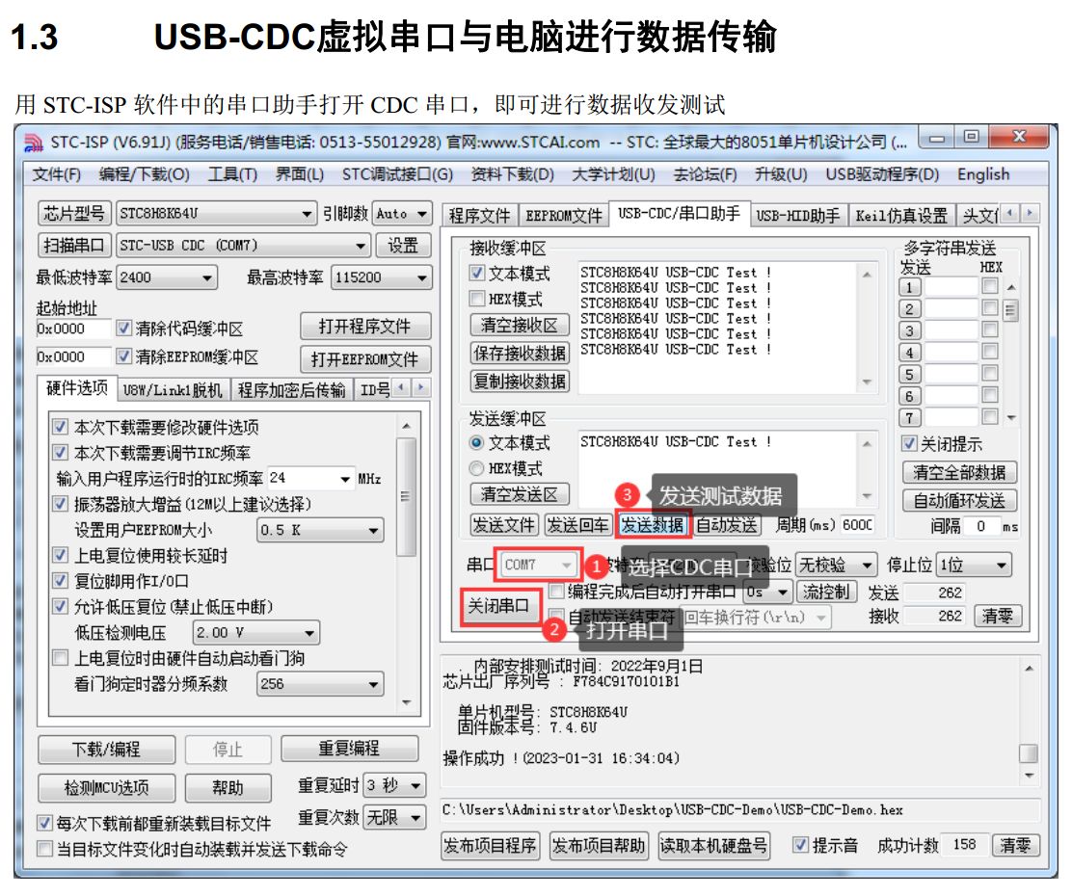Toggle 上电复位使用较长延时 option
1072x896 pixels.
[61, 555]
